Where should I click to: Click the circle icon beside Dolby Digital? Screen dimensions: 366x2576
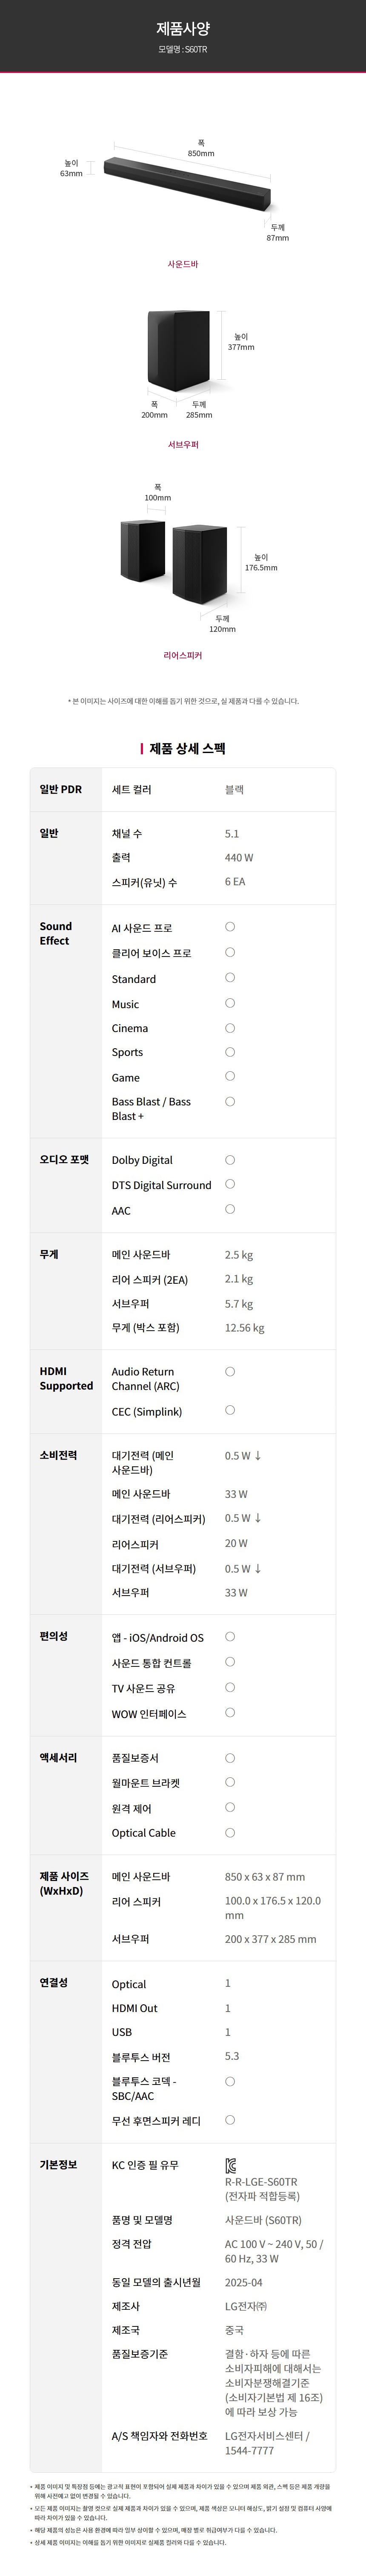coord(230,1160)
